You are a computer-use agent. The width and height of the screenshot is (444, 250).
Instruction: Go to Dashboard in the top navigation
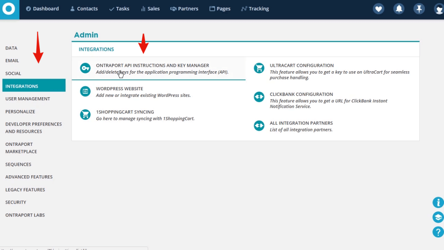42,9
